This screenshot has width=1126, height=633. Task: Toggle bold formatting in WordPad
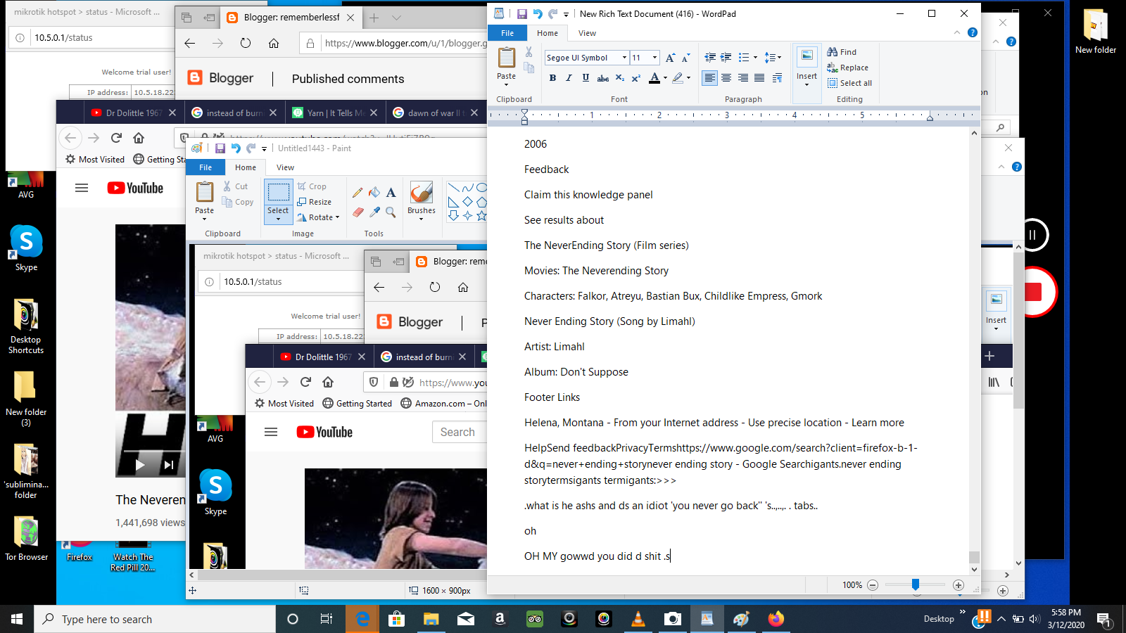click(x=552, y=78)
